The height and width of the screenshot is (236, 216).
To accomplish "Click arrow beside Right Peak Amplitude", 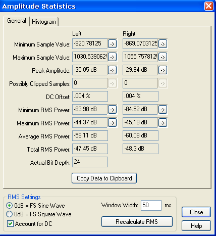I will coord(163,70).
